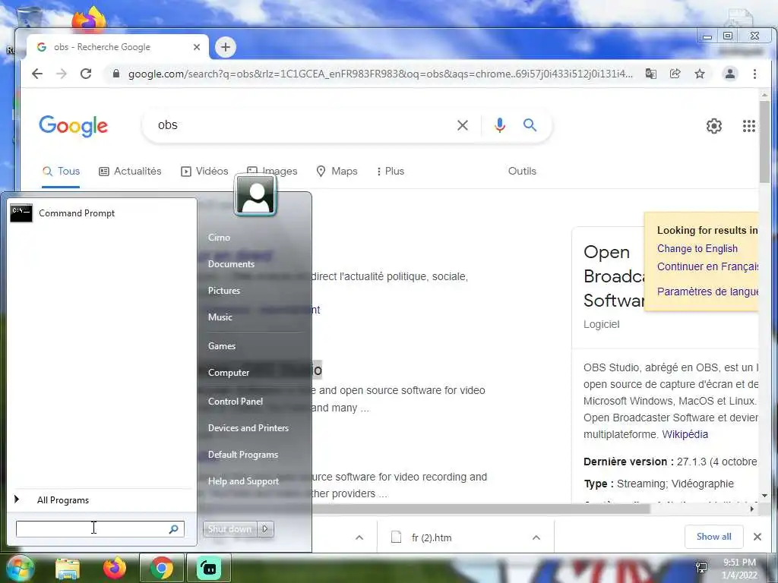Go back with Chrome's back arrow
The width and height of the screenshot is (778, 583).
tap(37, 74)
